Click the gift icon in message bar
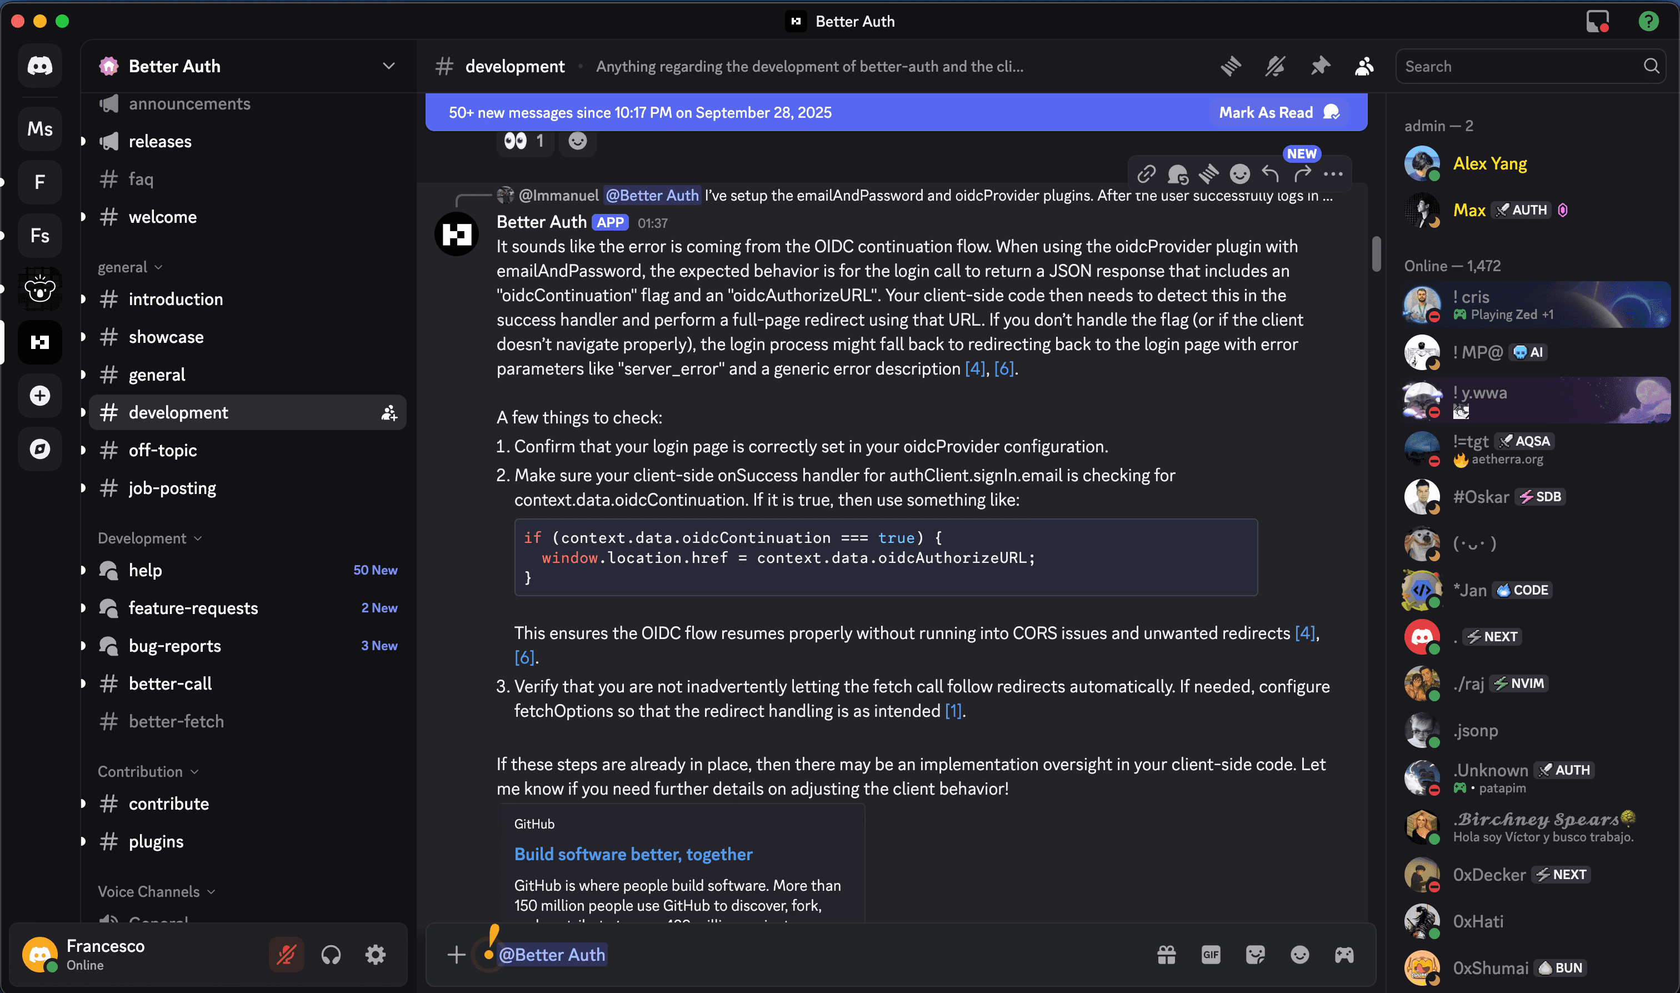 (1166, 955)
